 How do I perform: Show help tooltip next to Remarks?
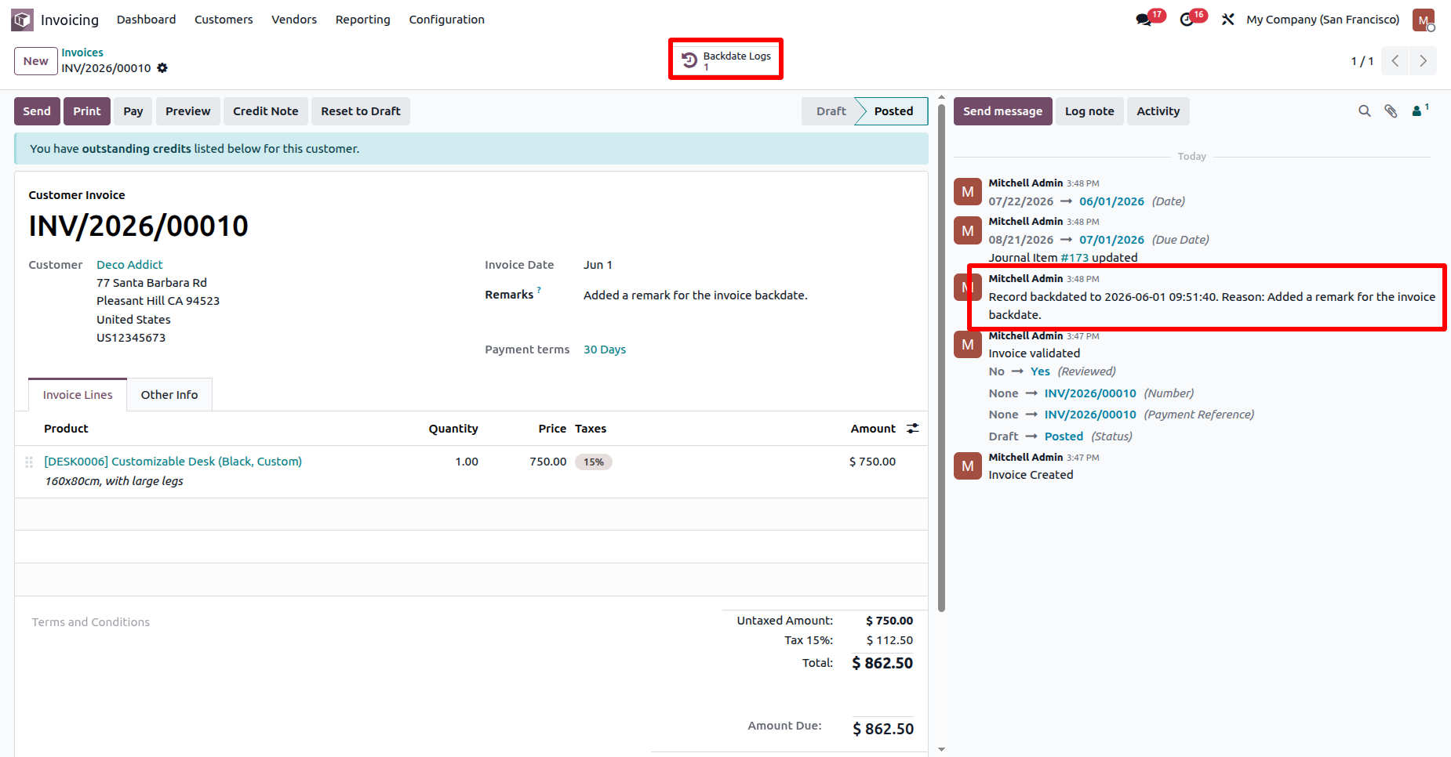[539, 291]
